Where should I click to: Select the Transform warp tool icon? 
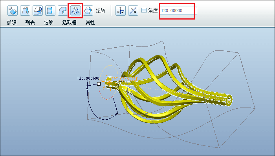[x=13, y=11]
